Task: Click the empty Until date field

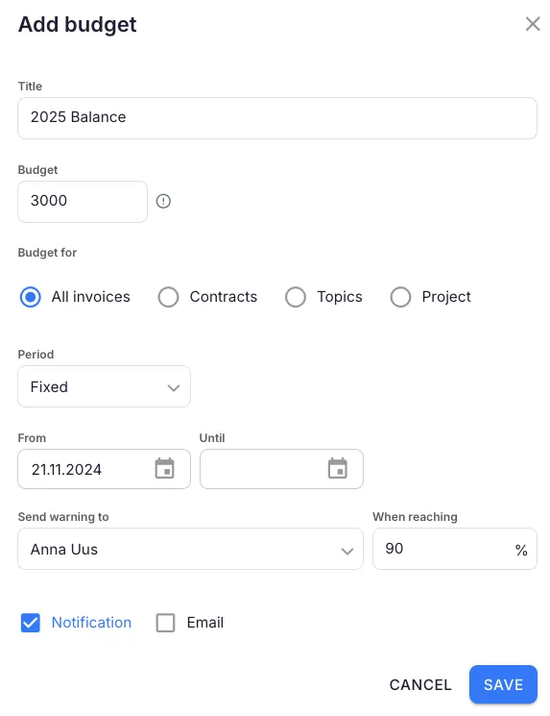Action: coord(281,469)
